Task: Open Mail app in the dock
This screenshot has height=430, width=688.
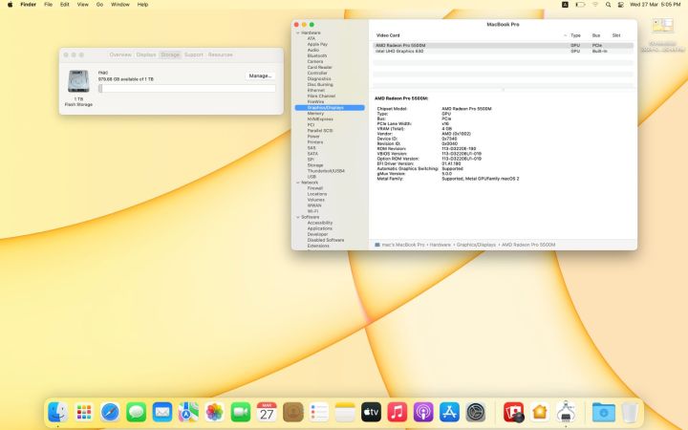Action: [x=162, y=412]
